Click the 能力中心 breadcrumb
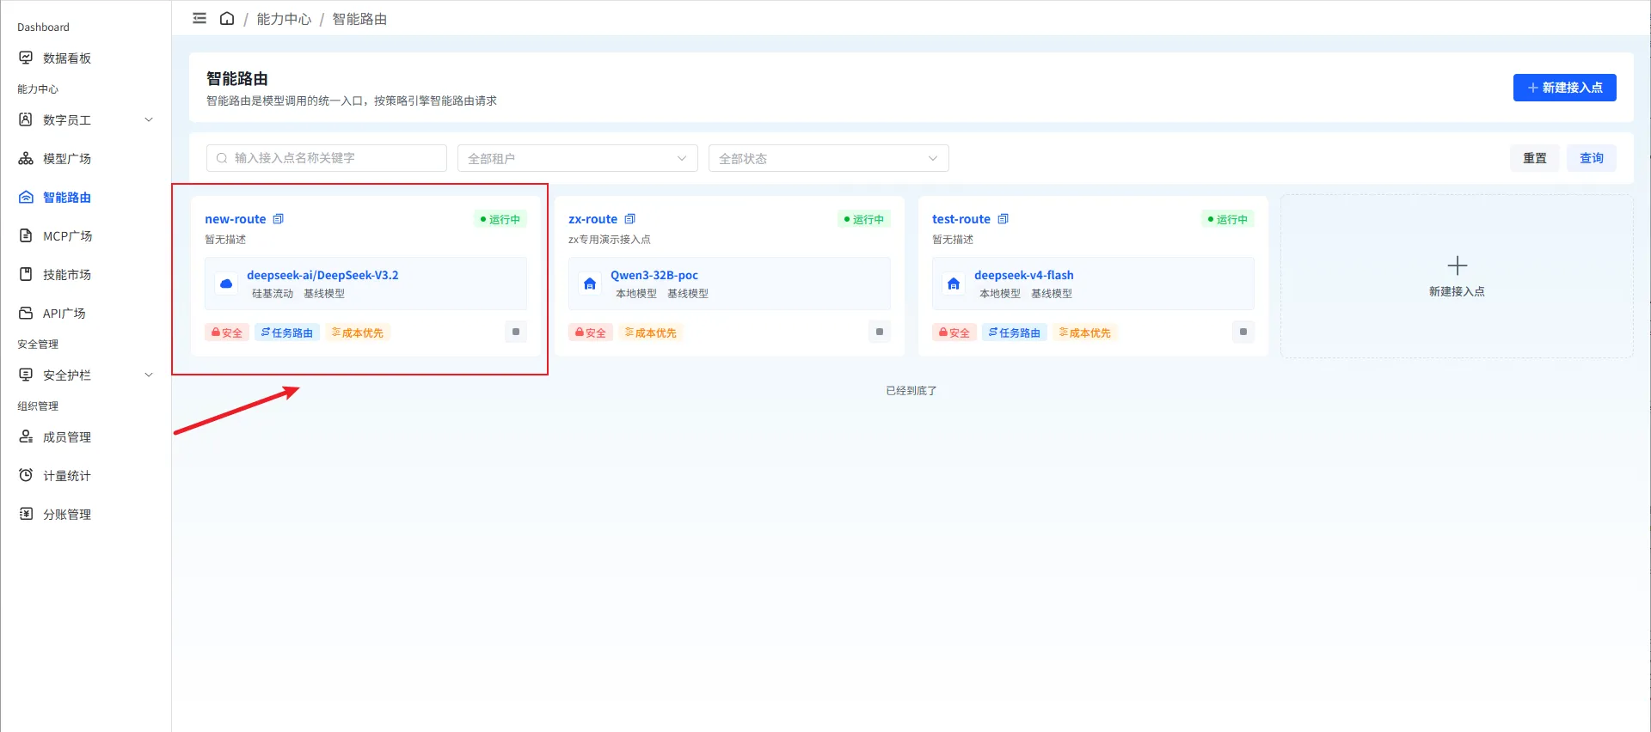 [x=284, y=19]
